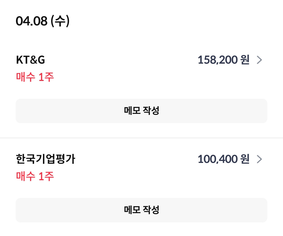Tap red 매수 1주 label under KT&G
The image size is (283, 236).
click(x=35, y=77)
